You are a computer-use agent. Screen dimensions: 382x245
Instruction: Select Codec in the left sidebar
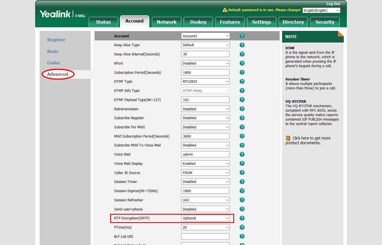coord(54,63)
